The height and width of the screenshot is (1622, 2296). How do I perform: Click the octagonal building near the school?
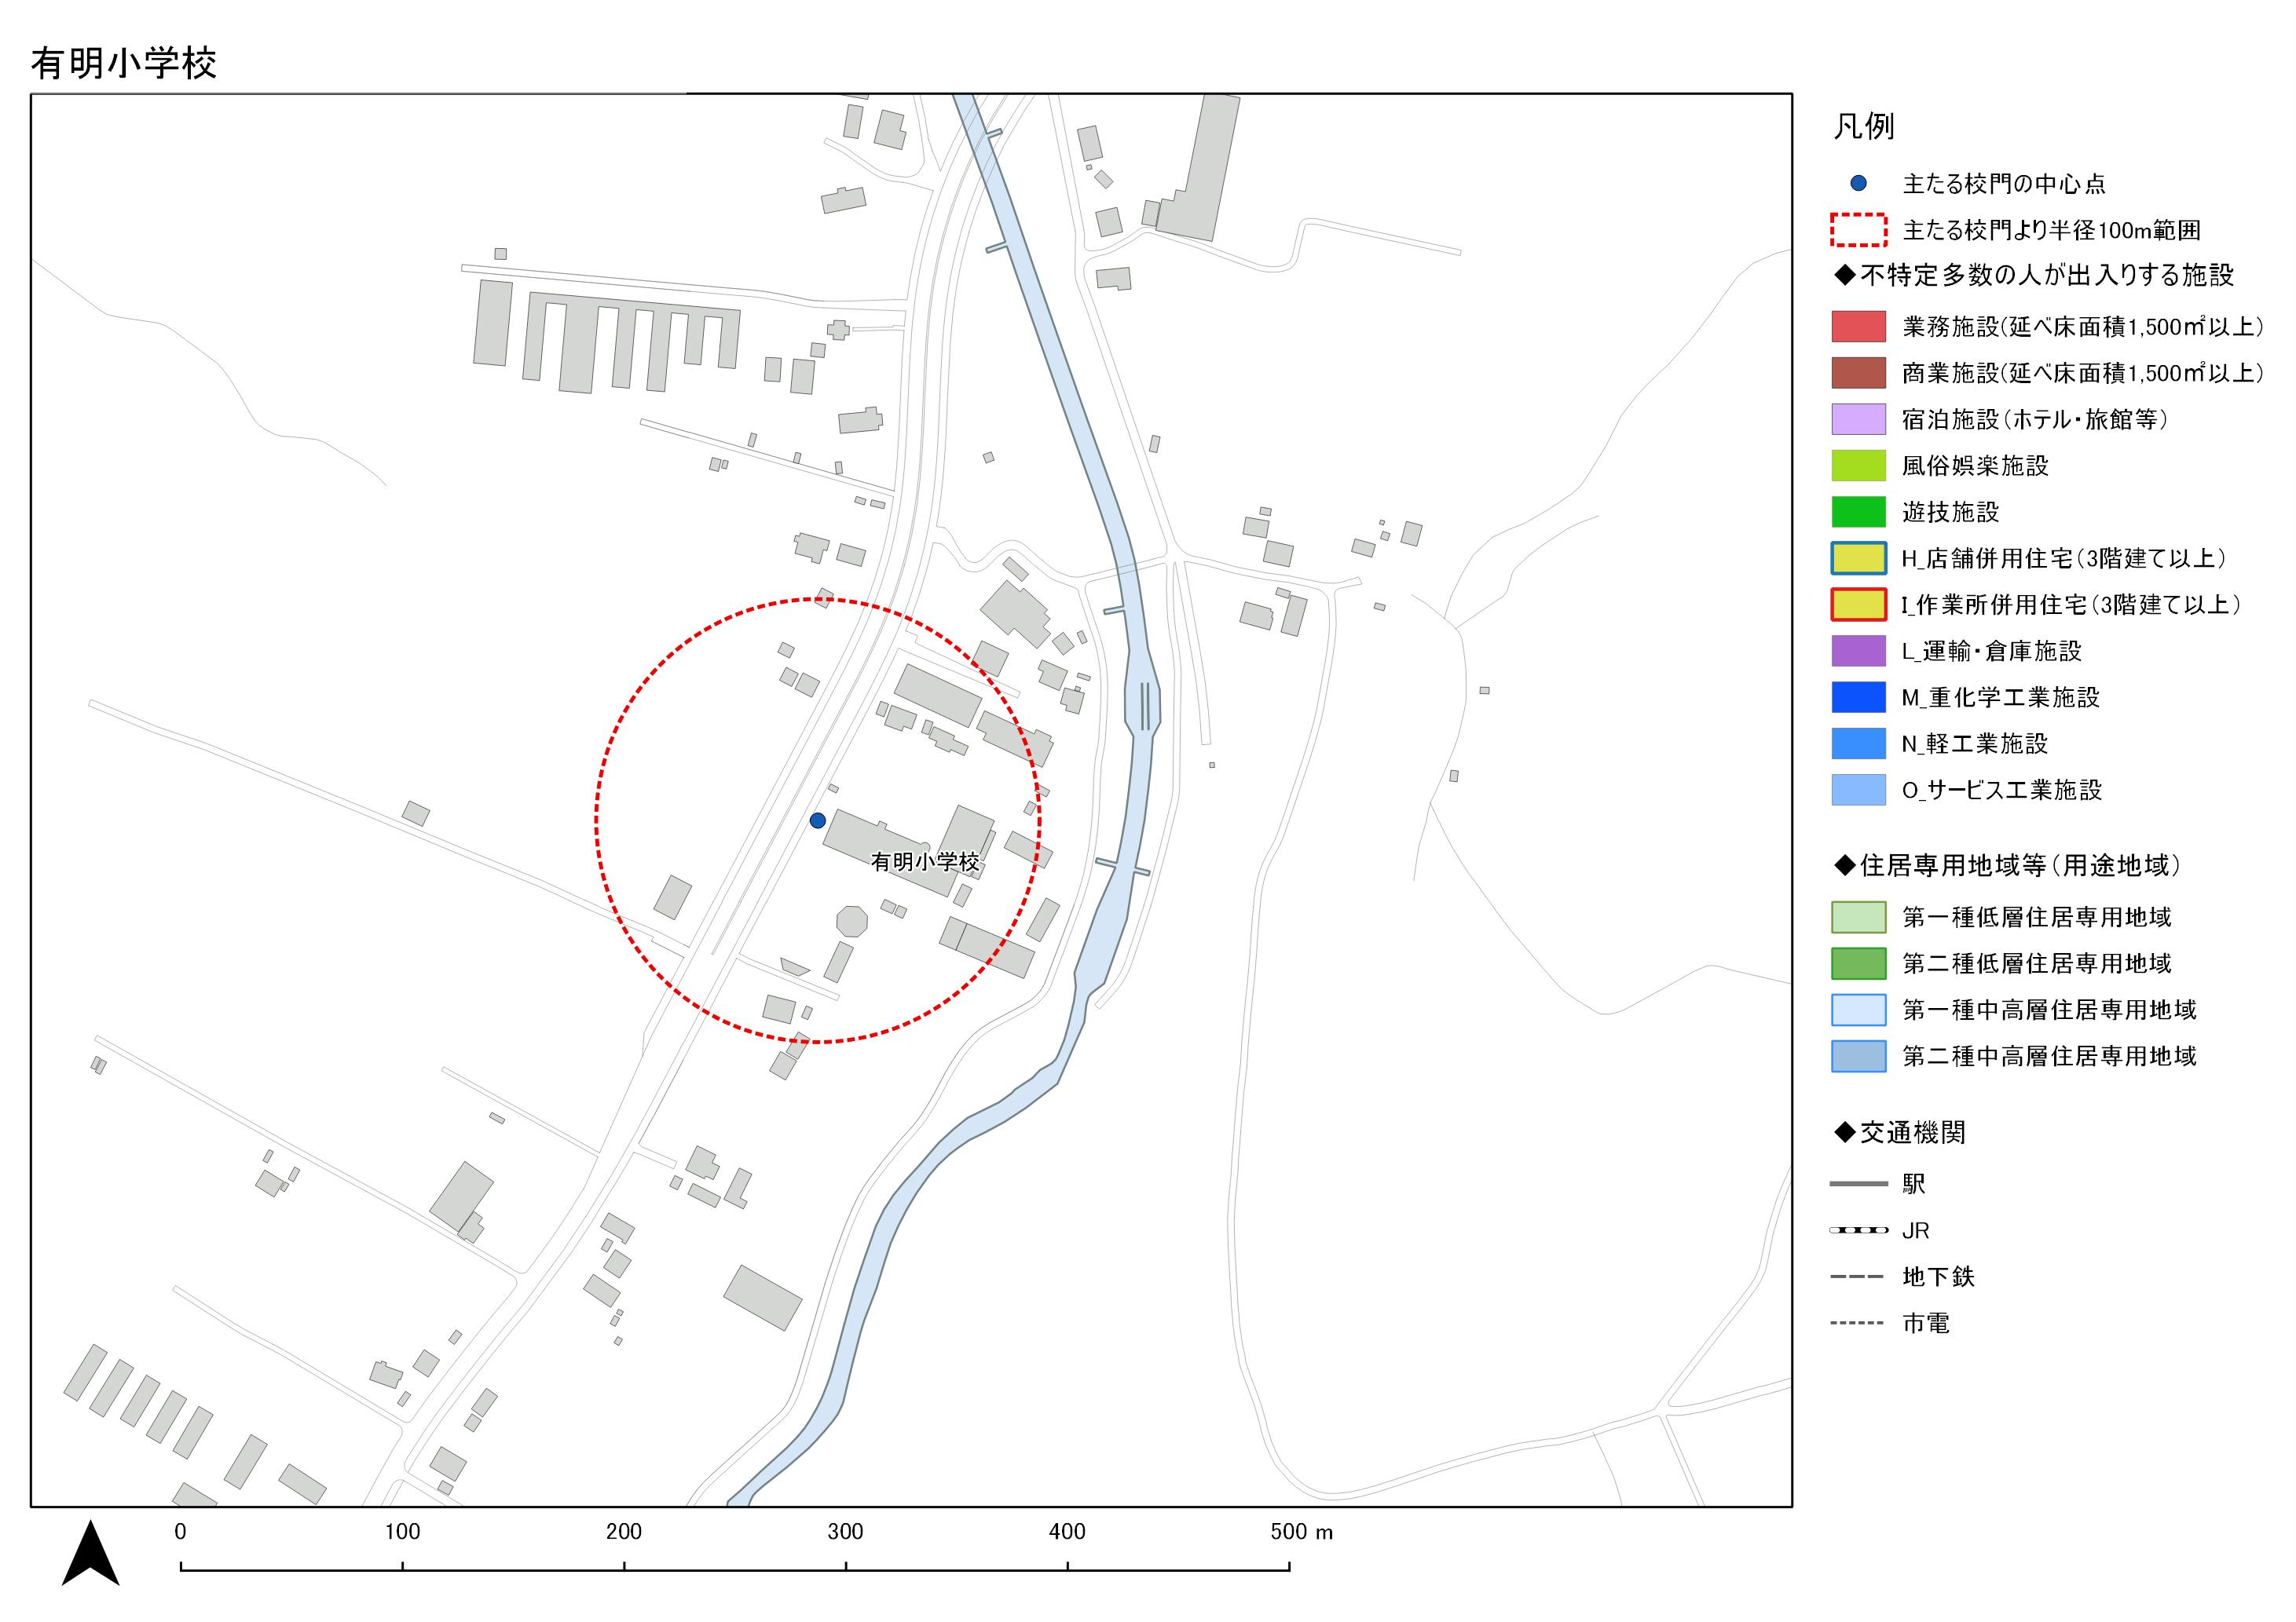[x=852, y=920]
